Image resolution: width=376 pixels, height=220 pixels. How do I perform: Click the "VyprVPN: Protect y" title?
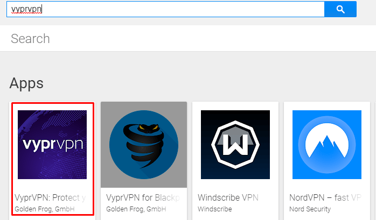[x=50, y=198]
